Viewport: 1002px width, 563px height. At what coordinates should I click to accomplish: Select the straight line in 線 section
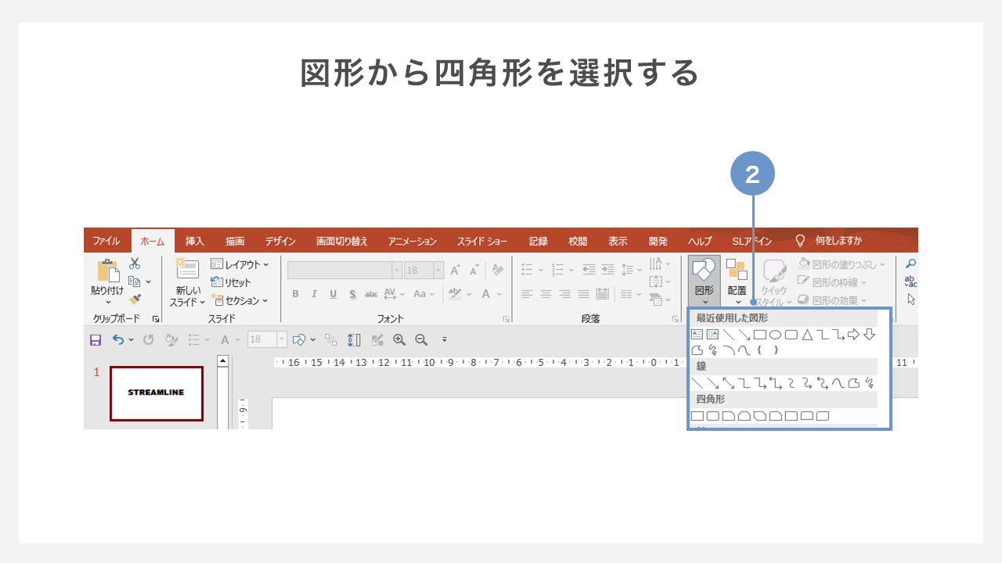[x=697, y=382]
